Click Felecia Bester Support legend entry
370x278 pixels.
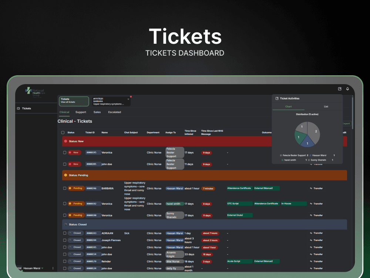click(294, 155)
